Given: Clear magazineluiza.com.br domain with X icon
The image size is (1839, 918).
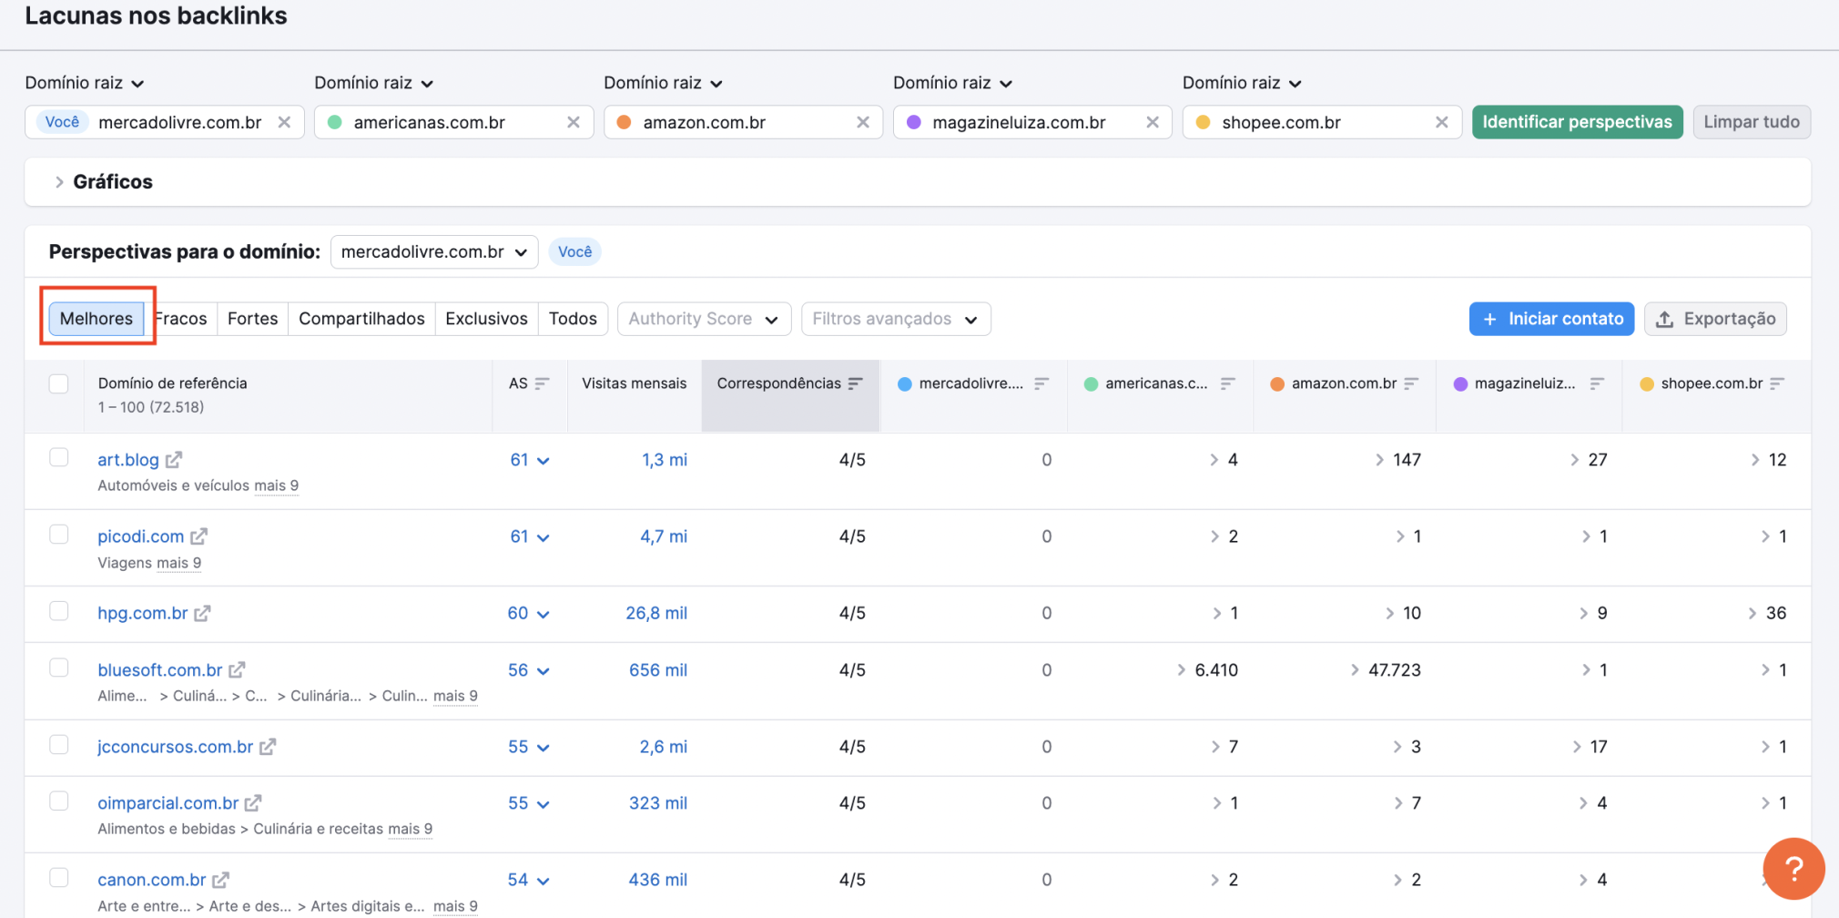Looking at the screenshot, I should pyautogui.click(x=1153, y=122).
